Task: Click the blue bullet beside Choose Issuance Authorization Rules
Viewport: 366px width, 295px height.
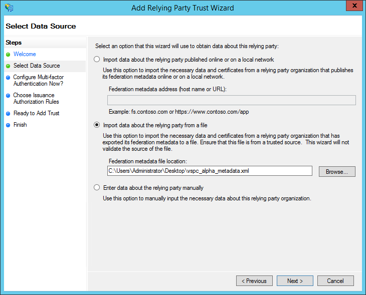Action: 8,95
